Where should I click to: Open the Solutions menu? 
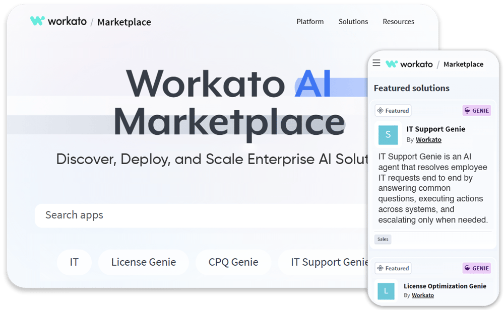353,22
